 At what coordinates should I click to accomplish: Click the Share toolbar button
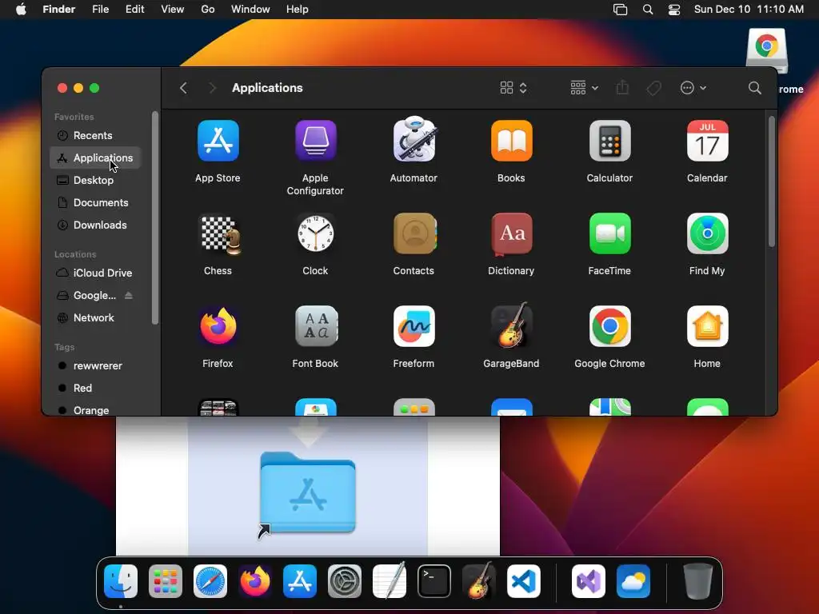click(622, 87)
